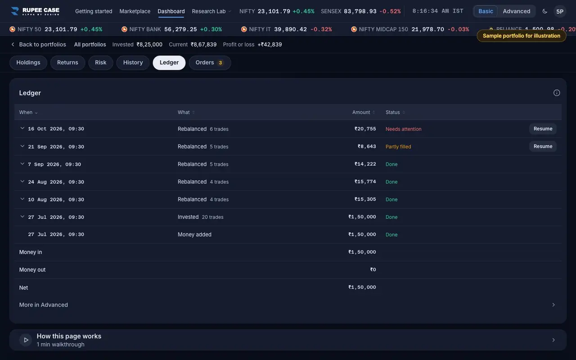This screenshot has width=576, height=360.
Task: Expand the 10 Aug 2026 ledger row
Action: [22, 199]
